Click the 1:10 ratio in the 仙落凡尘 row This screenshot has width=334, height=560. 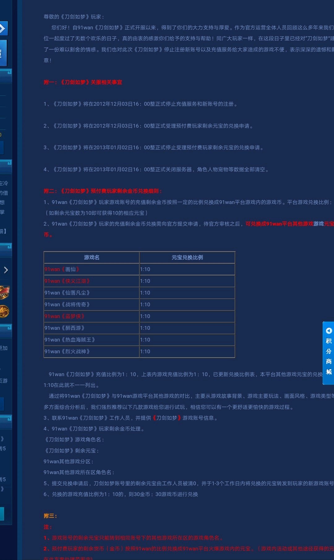[x=145, y=293]
